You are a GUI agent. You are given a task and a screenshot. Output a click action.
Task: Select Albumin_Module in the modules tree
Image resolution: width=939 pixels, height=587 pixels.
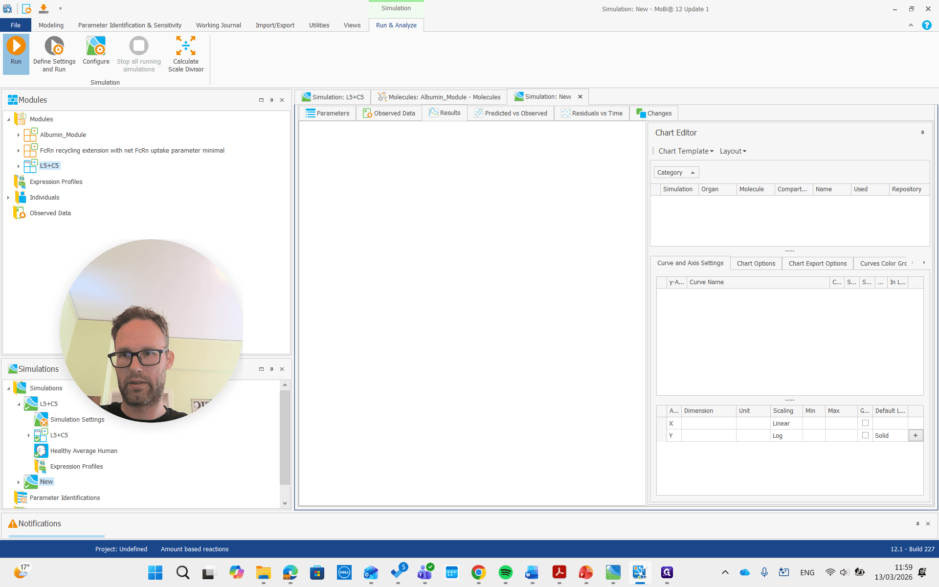(x=63, y=135)
